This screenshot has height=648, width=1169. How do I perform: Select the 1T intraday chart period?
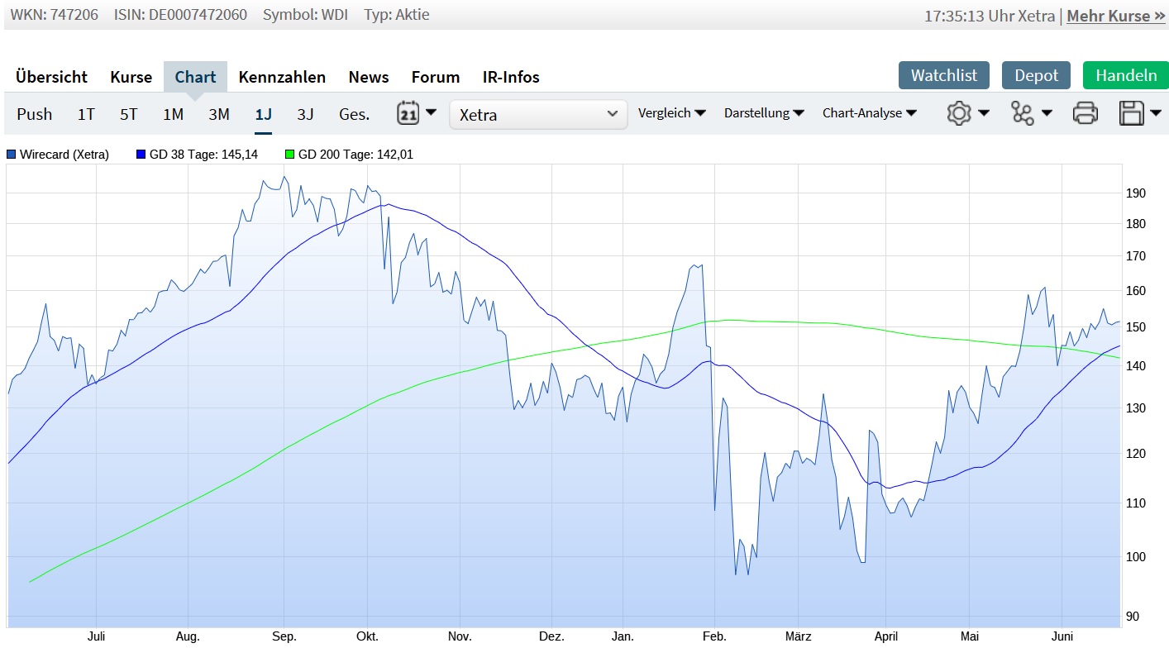(x=85, y=114)
